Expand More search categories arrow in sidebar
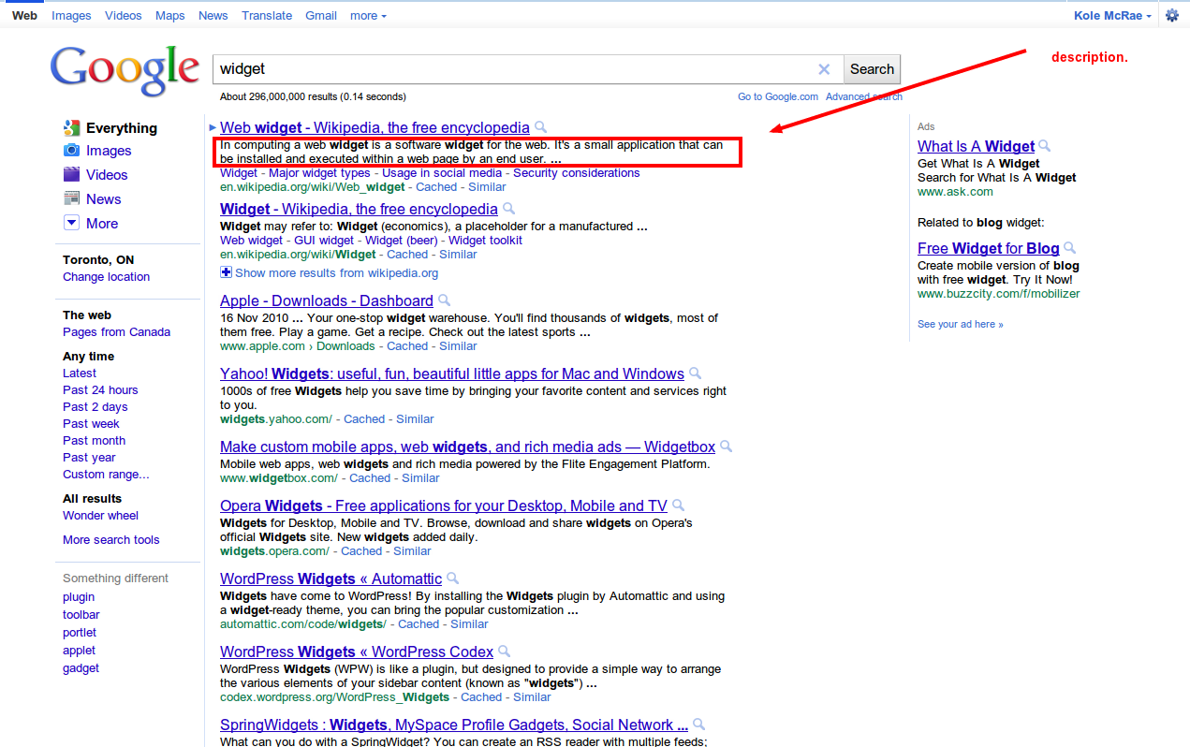 coord(71,223)
